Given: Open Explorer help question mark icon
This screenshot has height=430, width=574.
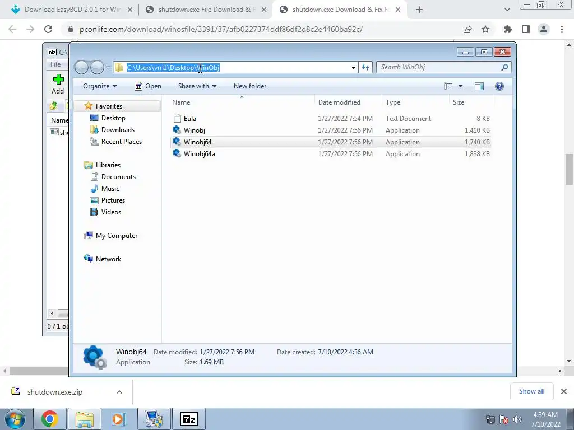Looking at the screenshot, I should pyautogui.click(x=499, y=86).
